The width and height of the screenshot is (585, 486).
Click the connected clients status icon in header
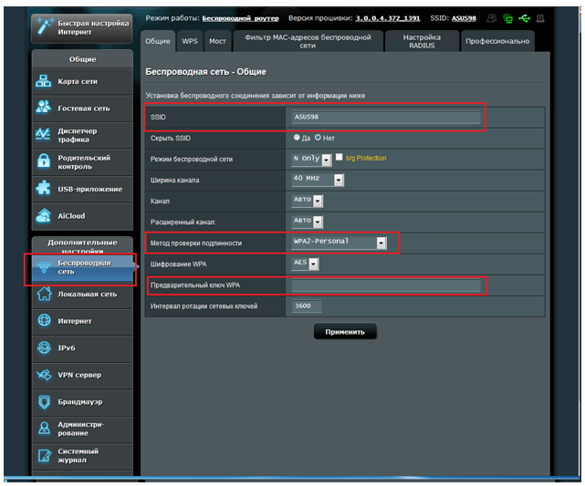[492, 18]
